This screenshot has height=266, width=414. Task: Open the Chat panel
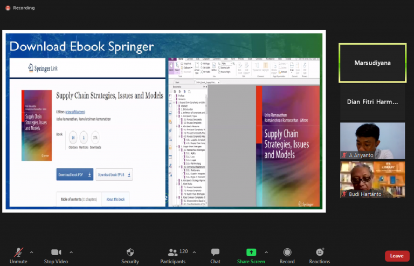click(x=215, y=252)
